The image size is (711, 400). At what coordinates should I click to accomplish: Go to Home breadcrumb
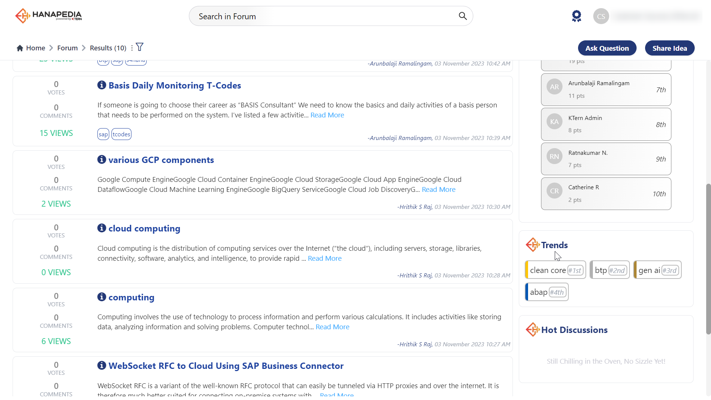coord(36,48)
